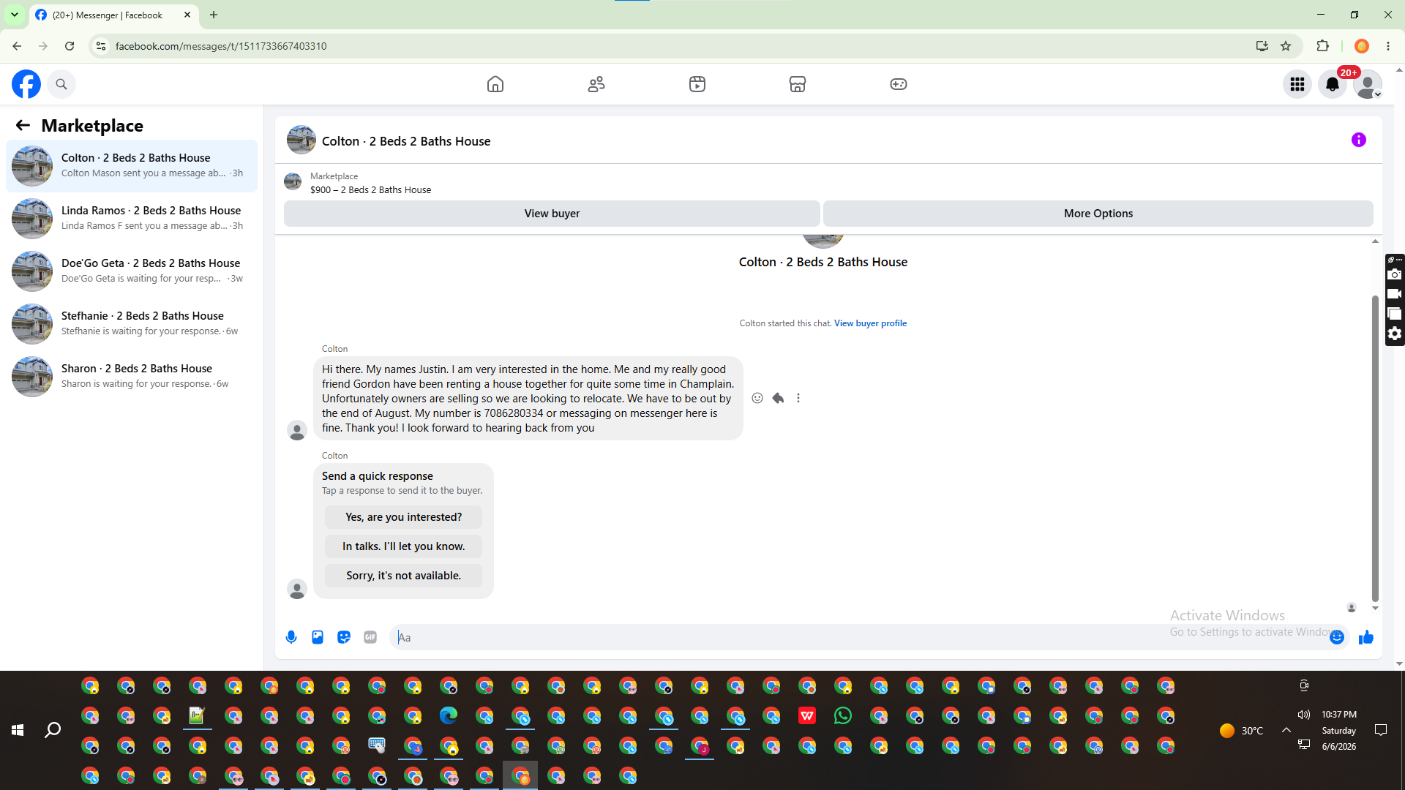Screen dimensions: 1405x790
Task: Click the install app icon in address bar
Action: [x=1262, y=46]
